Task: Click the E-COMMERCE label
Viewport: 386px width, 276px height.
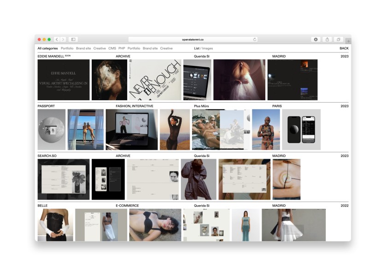Action: coord(127,206)
